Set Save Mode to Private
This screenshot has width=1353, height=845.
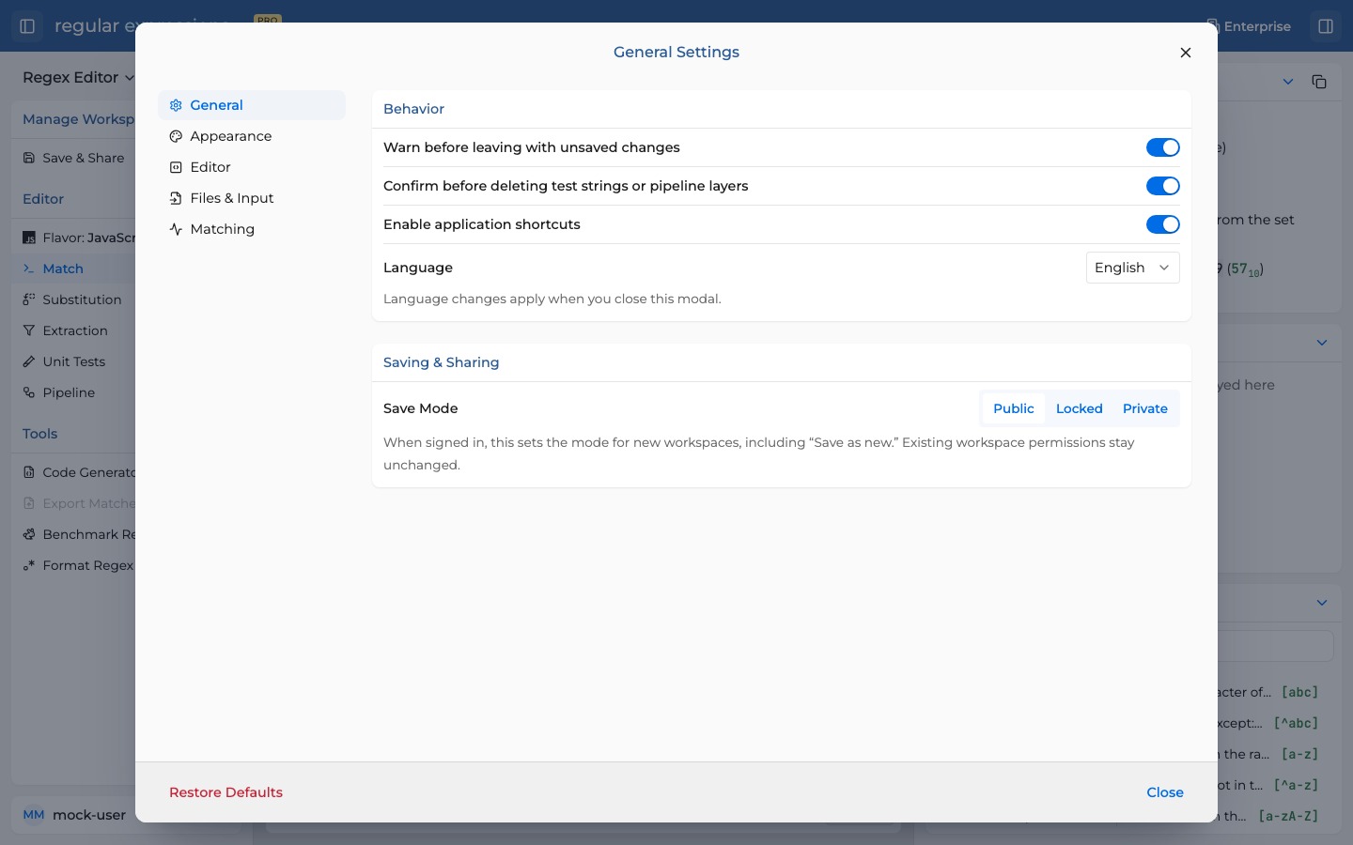1145,408
